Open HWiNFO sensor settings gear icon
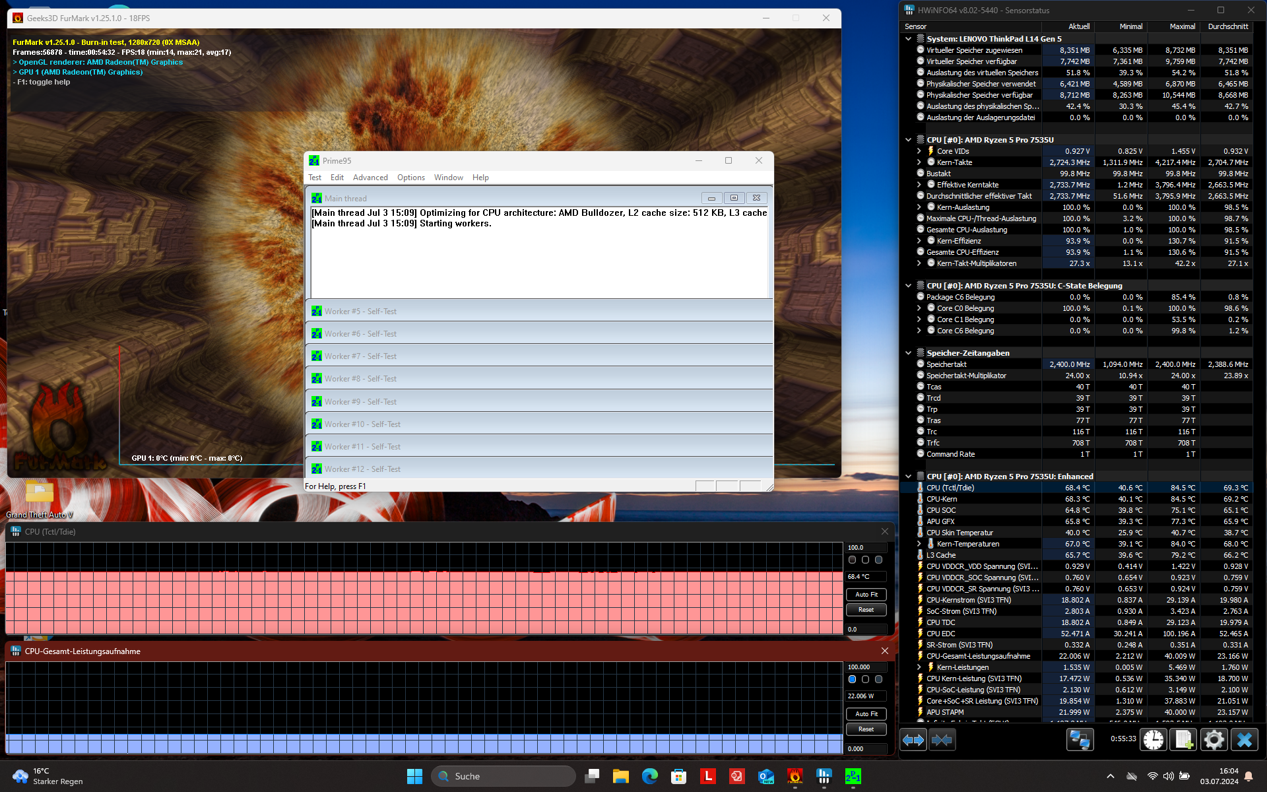1267x792 pixels. pyautogui.click(x=1214, y=740)
